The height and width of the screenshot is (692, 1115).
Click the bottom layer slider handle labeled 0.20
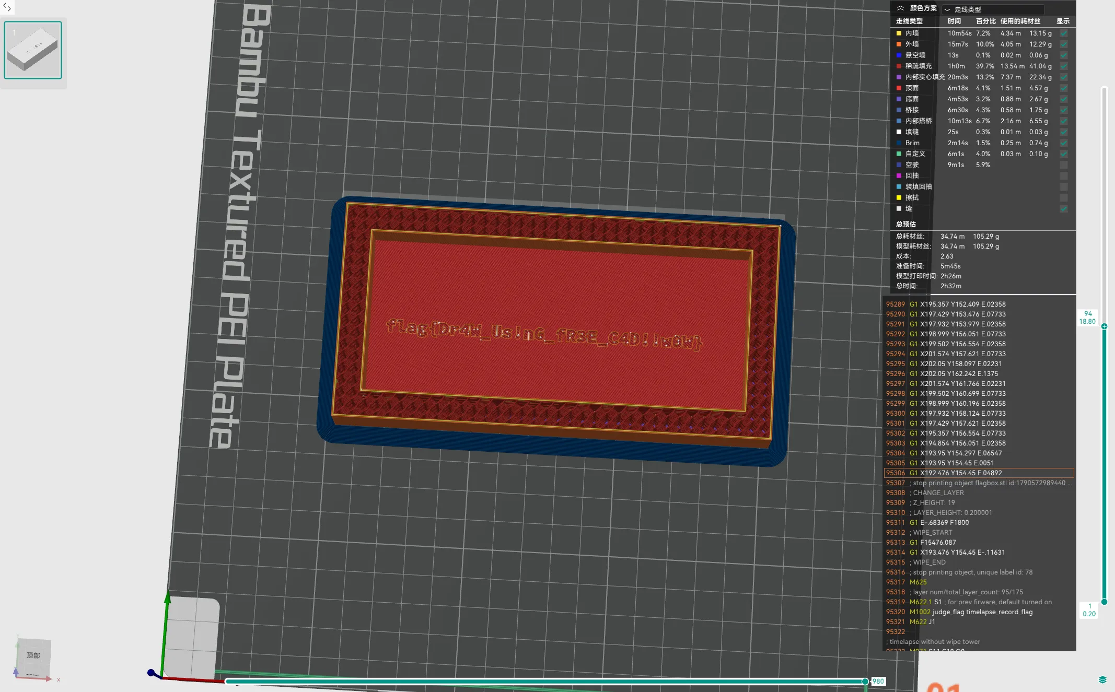(1104, 601)
